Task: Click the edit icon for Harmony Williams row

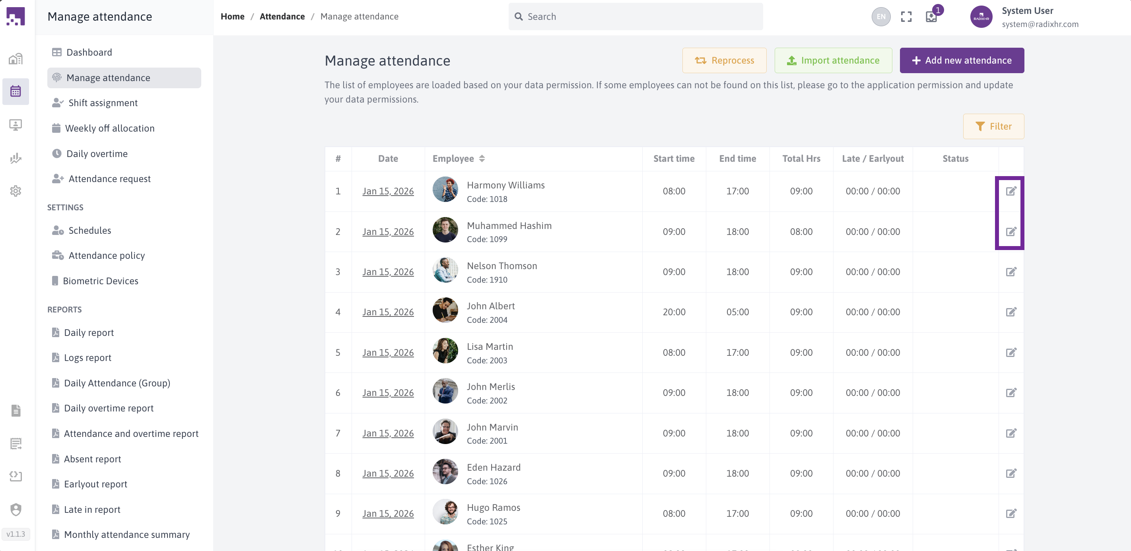Action: 1011,191
